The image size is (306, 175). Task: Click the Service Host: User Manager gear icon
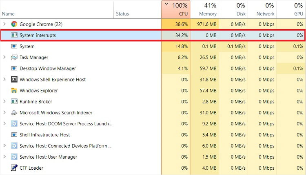pyautogui.click(x=14, y=157)
